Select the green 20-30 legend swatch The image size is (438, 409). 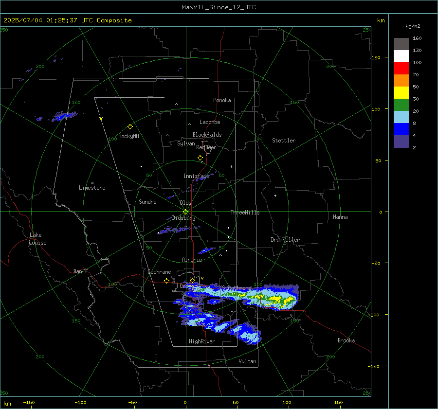click(x=401, y=105)
